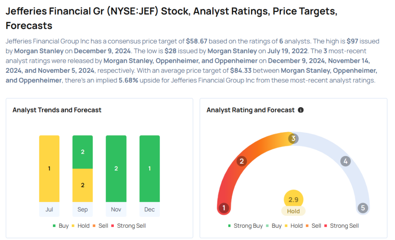Click gauge marker number 4
Viewport: 395px width, 240px height.
[x=345, y=161]
